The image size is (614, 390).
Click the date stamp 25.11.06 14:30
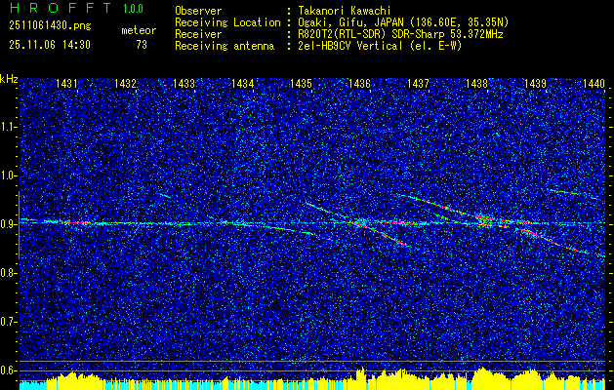(50, 45)
